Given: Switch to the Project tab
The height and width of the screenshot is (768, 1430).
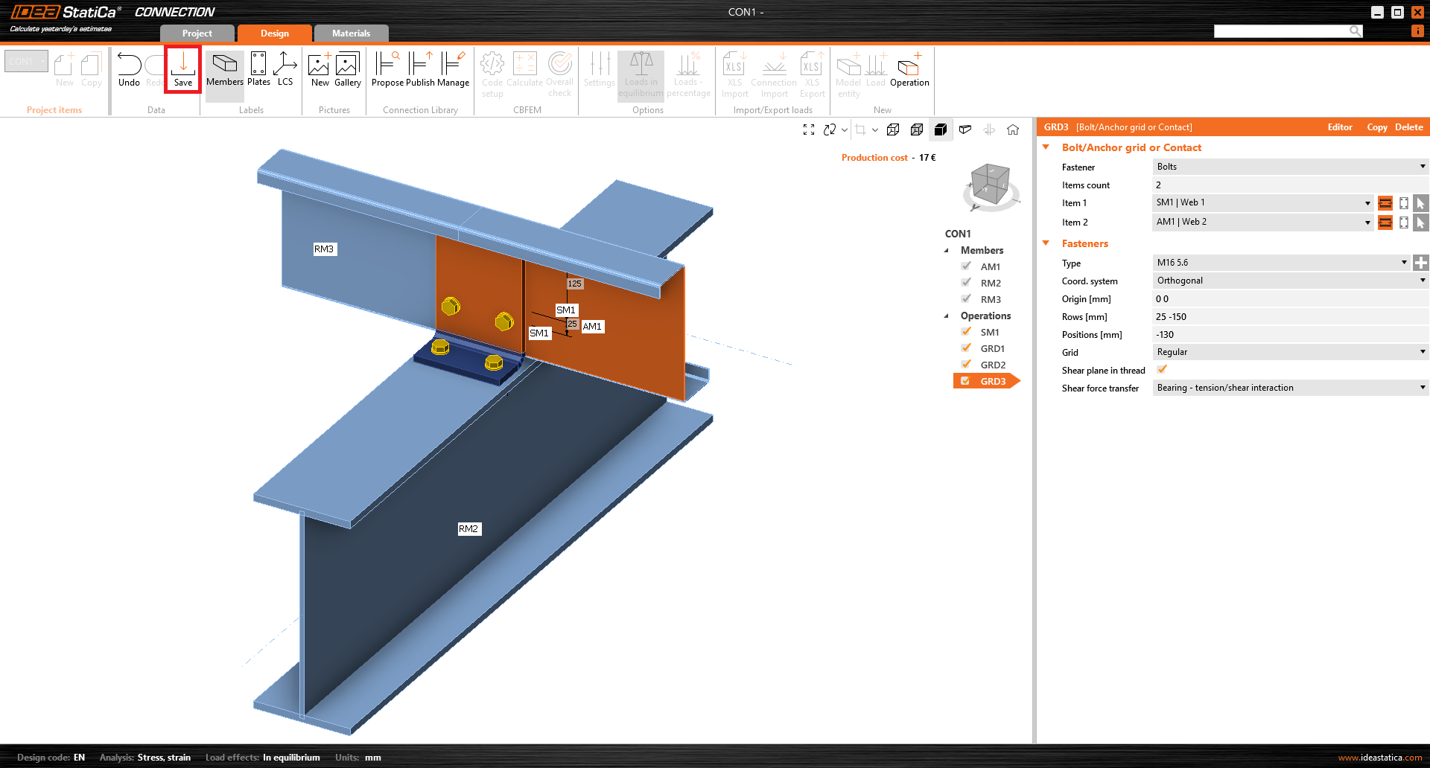Looking at the screenshot, I should click(197, 33).
